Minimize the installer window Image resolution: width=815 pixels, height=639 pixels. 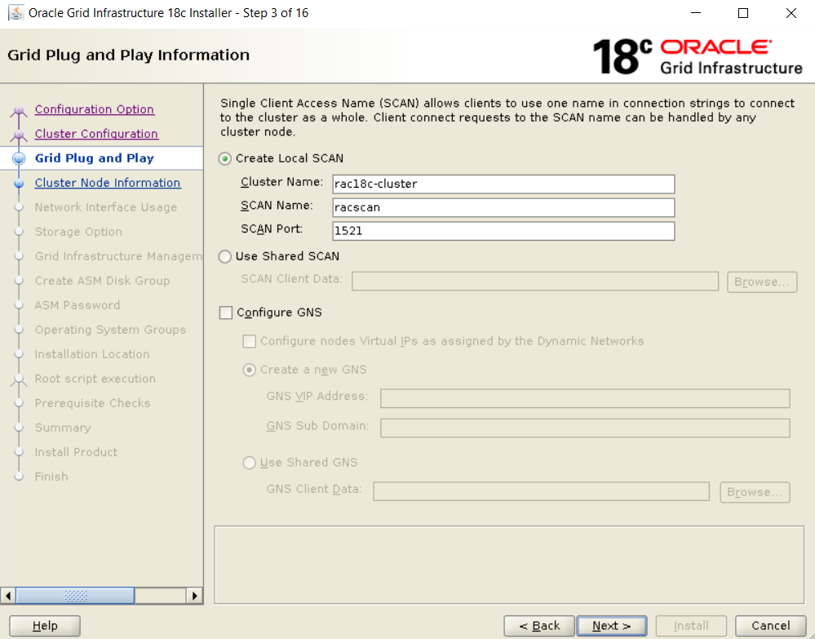point(696,13)
